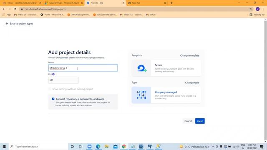The image size is (267, 150).
Task: Click into the project Key field
Action: 63,80
